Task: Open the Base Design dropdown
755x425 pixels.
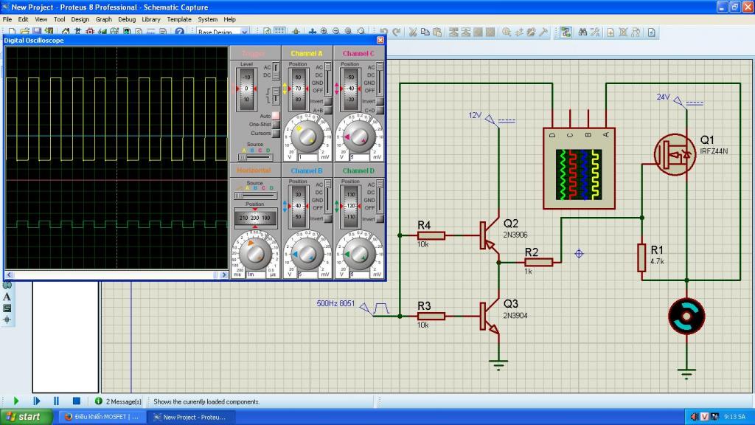Action: [x=223, y=32]
